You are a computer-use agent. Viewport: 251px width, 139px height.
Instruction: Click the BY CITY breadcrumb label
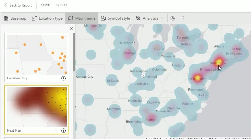[61, 5]
